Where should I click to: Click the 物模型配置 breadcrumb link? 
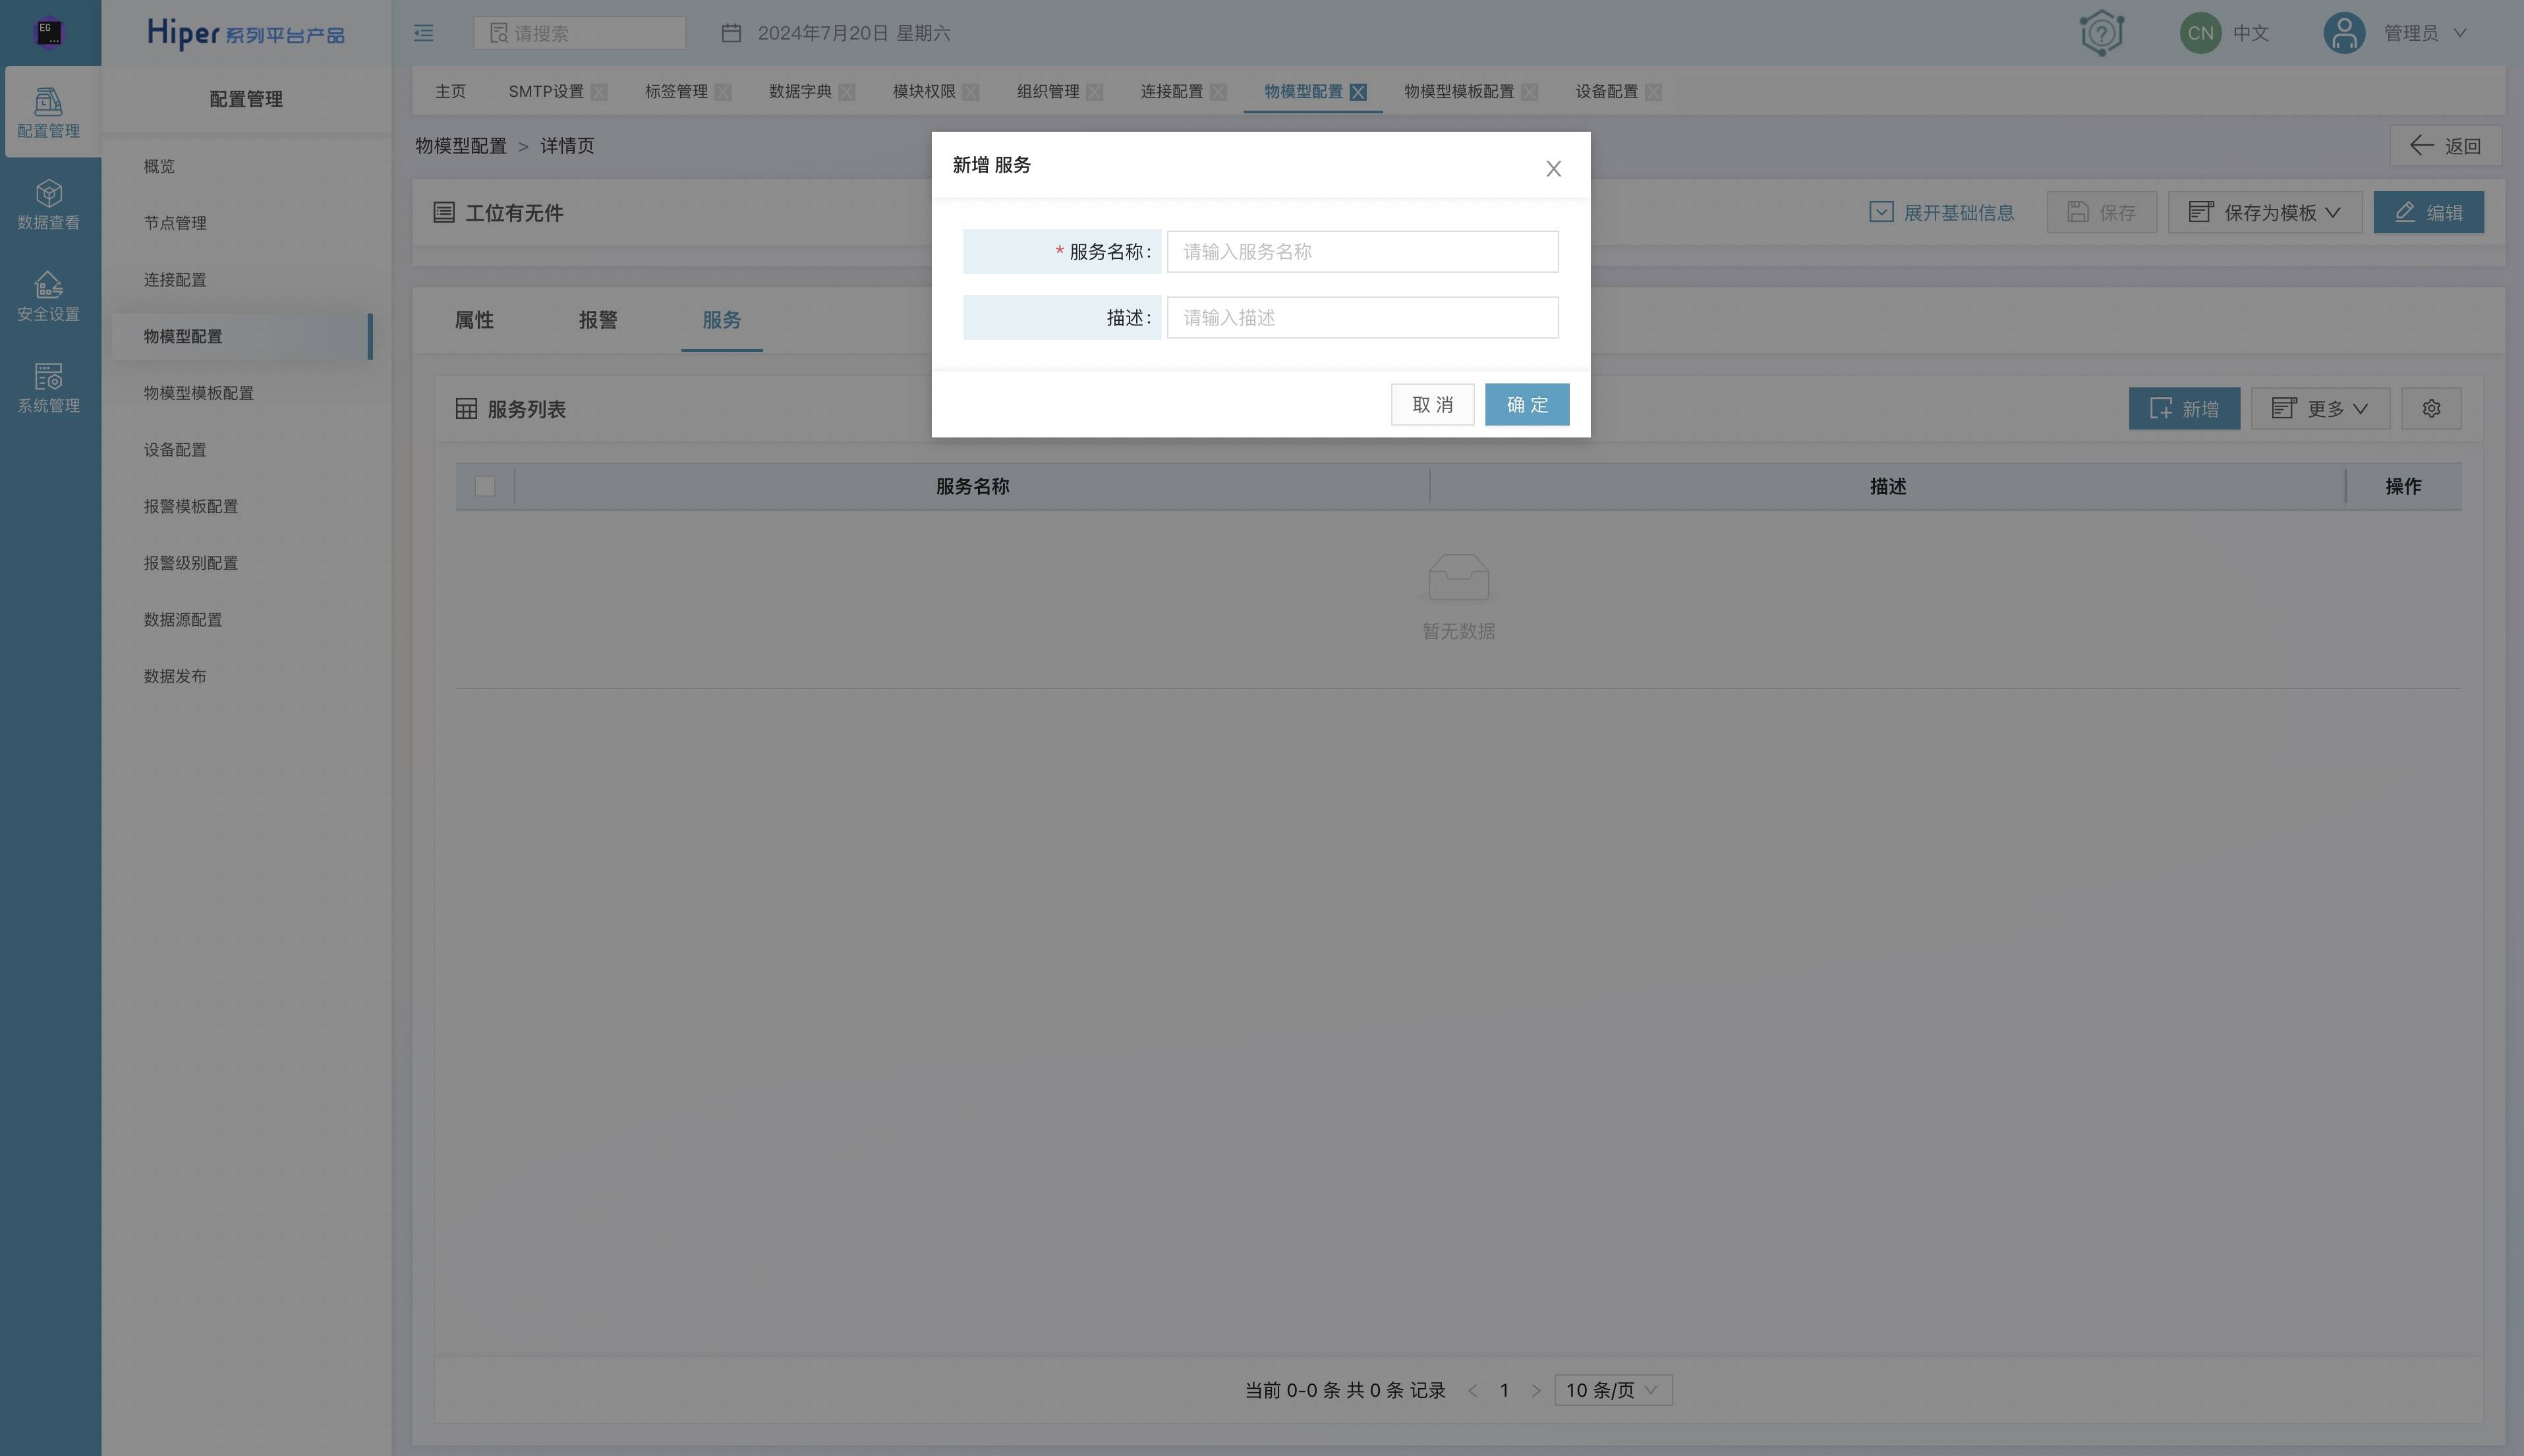(x=461, y=146)
